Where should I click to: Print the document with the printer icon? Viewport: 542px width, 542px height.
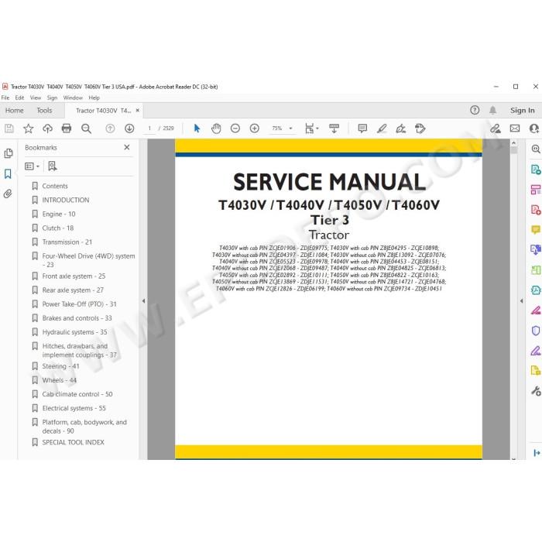click(67, 129)
